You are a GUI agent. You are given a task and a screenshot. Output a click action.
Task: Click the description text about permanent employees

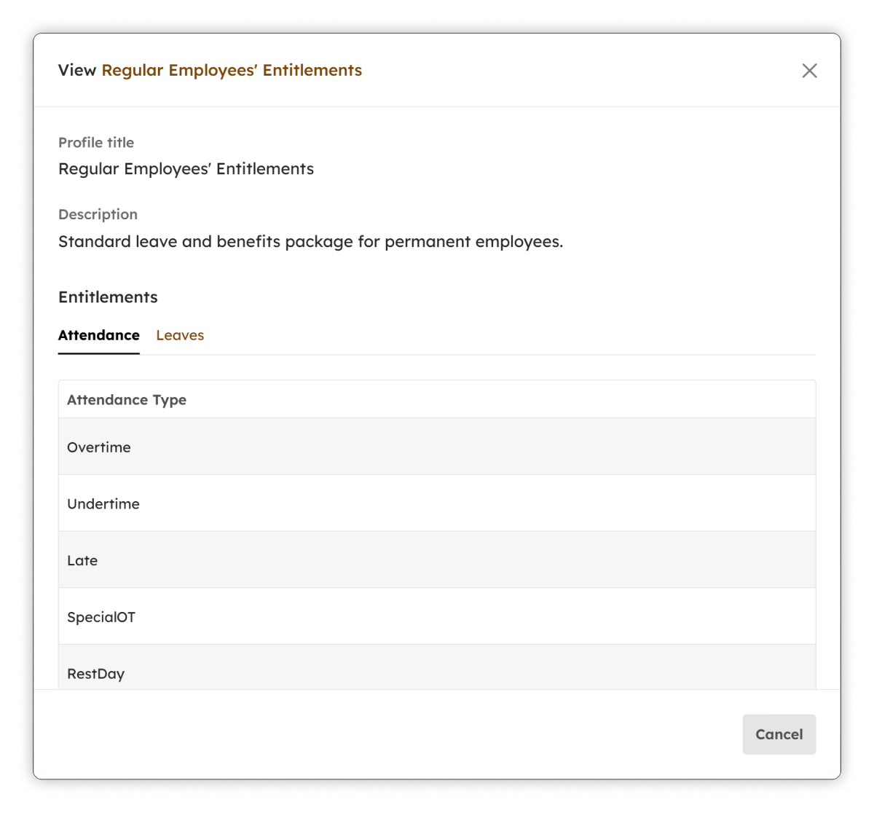[310, 242]
